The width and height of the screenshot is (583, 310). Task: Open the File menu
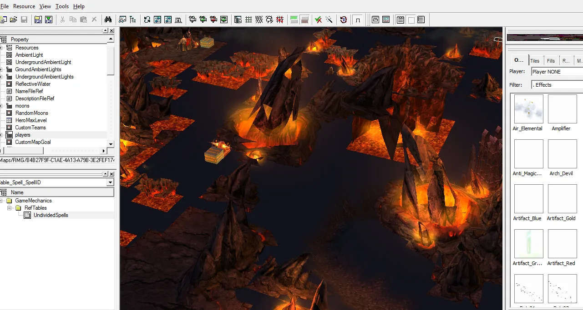click(4, 6)
